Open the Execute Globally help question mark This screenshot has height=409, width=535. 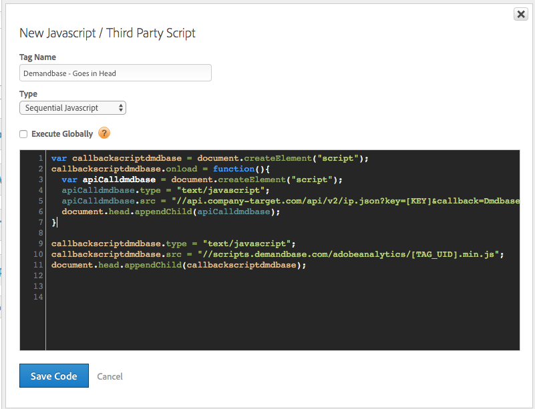(x=104, y=133)
